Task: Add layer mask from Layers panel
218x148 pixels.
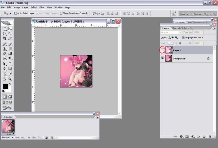Action: 187,136
